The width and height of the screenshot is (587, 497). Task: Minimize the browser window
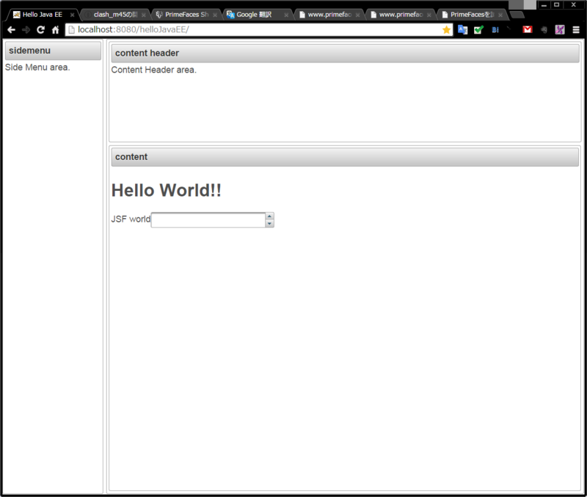[544, 5]
